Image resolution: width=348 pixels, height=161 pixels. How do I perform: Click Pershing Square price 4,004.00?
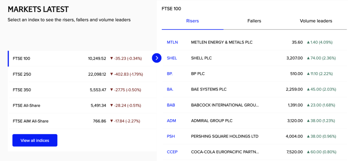(294, 136)
